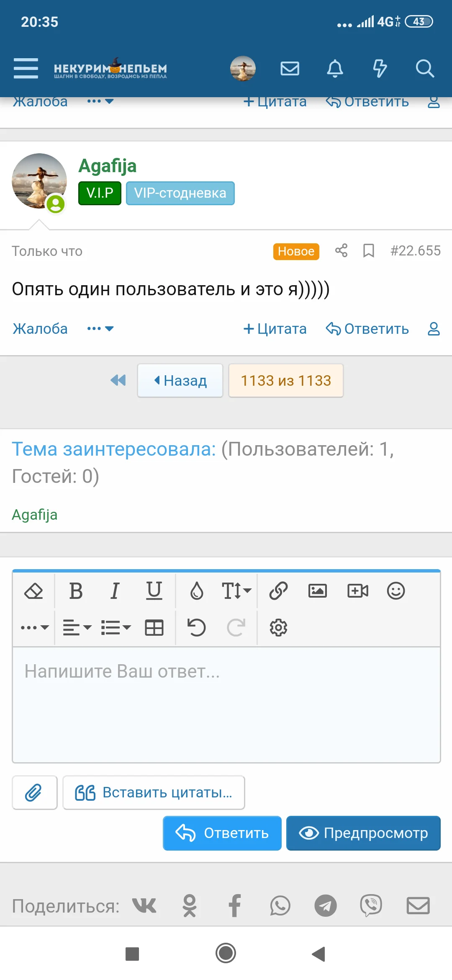Go to previous page with Назад

click(180, 380)
